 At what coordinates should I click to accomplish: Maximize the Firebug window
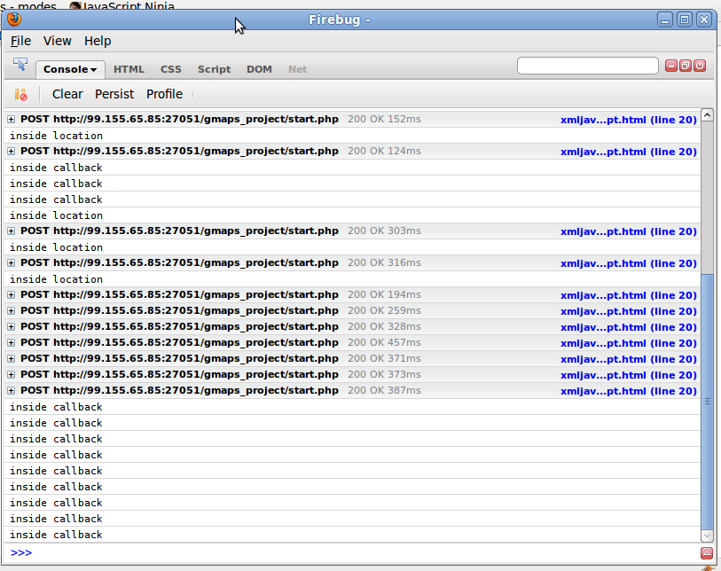point(685,20)
